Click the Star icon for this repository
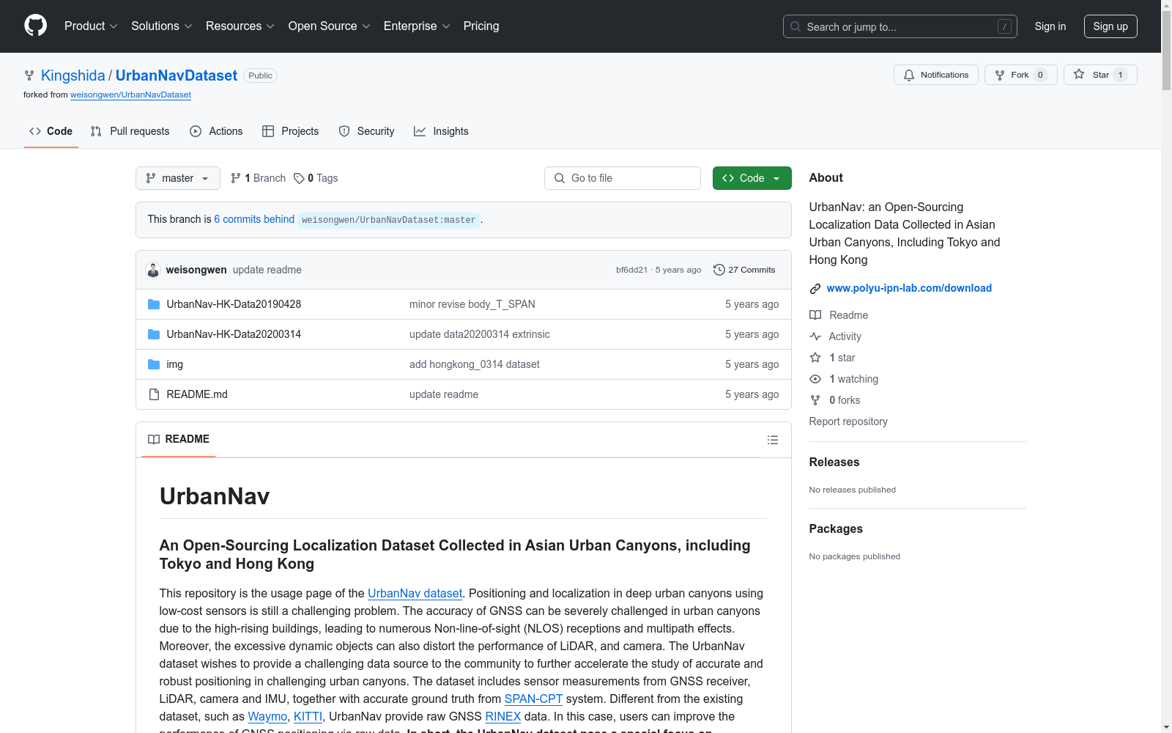Image resolution: width=1172 pixels, height=733 pixels. 1079,74
